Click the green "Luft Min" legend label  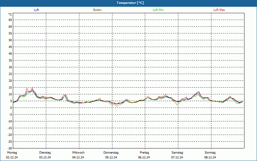(x=158, y=10)
